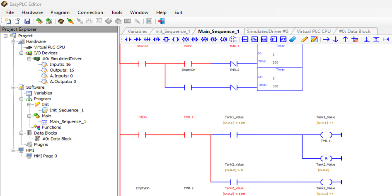
Task: Collapse the Hardware tree node
Action: (x=13, y=41)
